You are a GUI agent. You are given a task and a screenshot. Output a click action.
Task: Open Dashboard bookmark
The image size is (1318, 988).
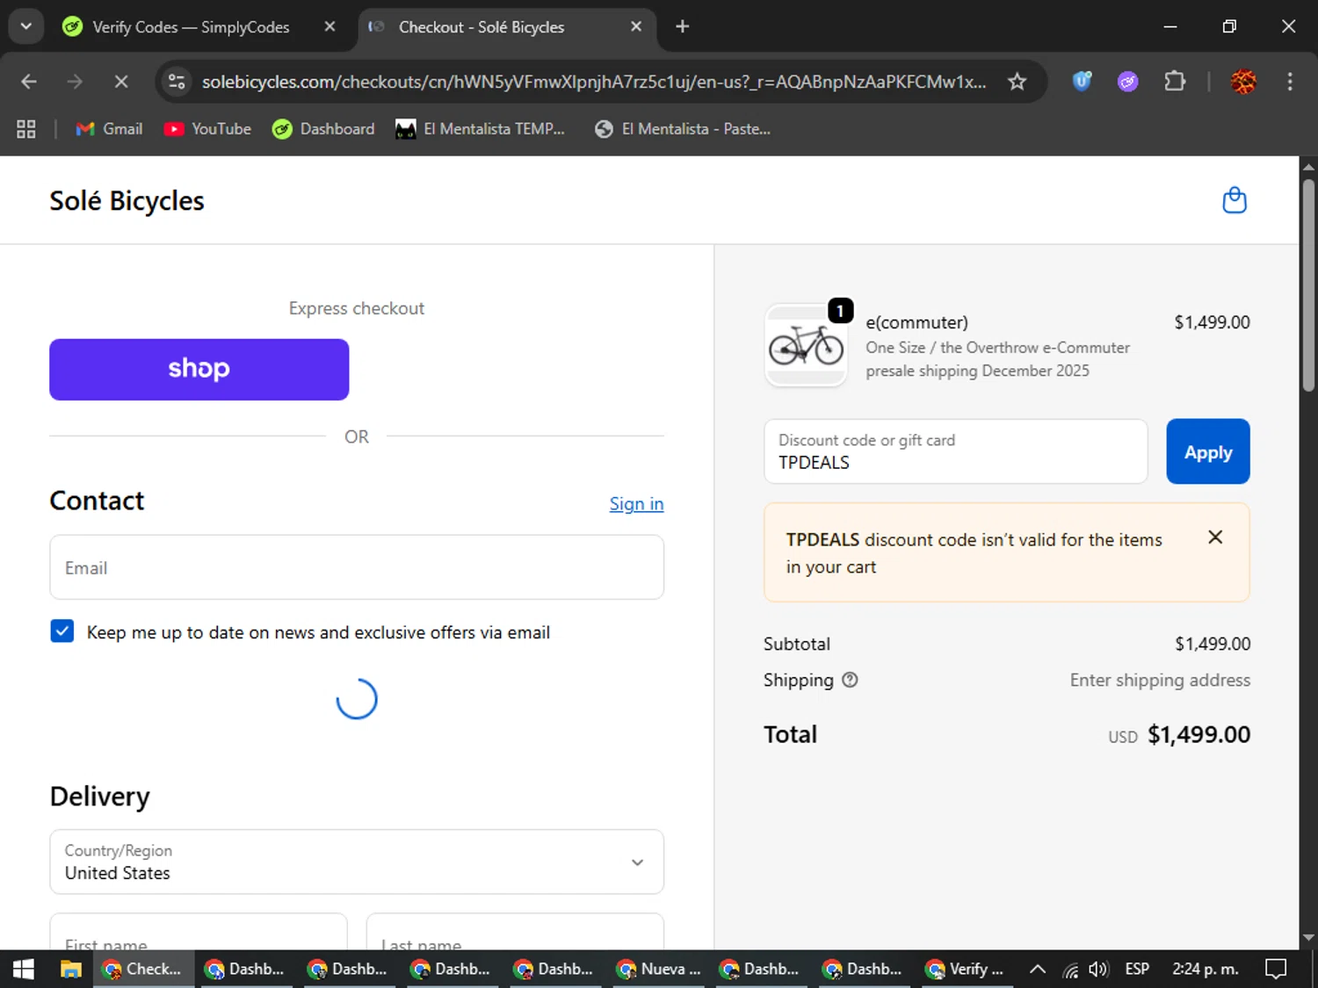[323, 129]
